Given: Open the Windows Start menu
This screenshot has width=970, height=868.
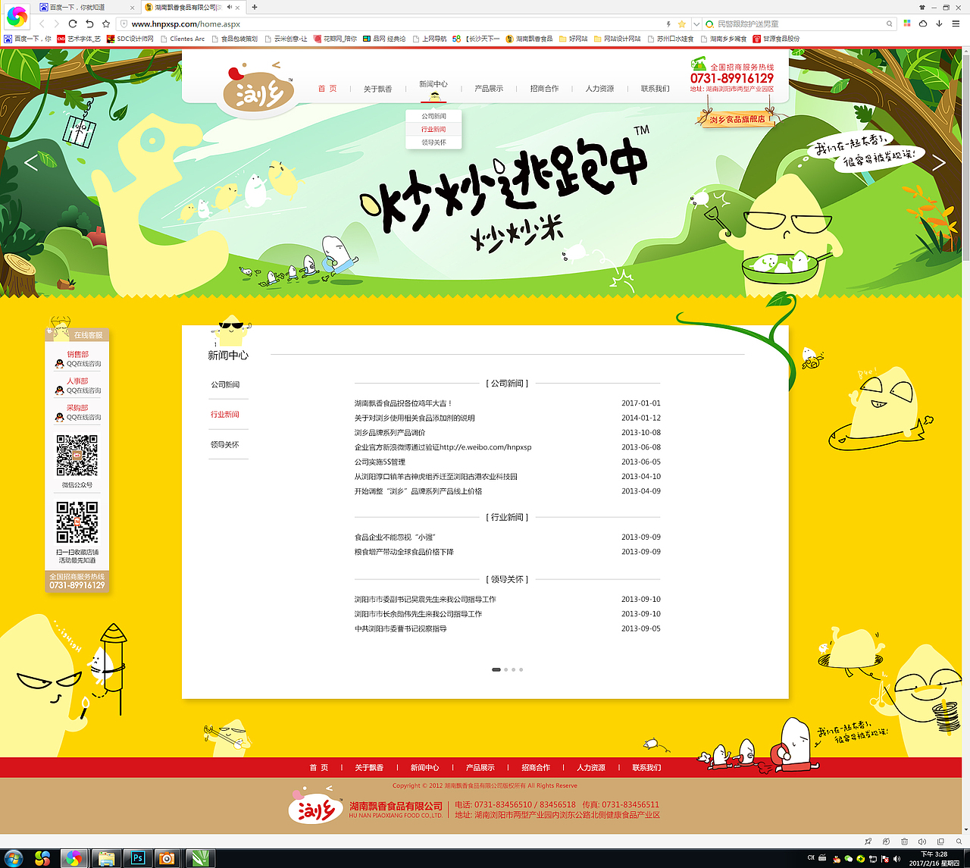Looking at the screenshot, I should pyautogui.click(x=13, y=858).
